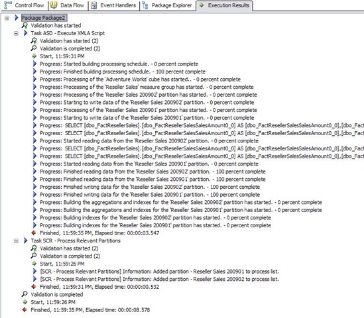Collapse the Package Package2 root node
Viewport: 364px width, 318px height.
(x=7, y=18)
